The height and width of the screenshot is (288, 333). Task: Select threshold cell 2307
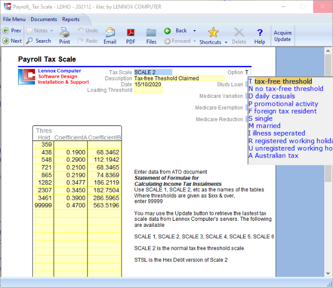44,190
